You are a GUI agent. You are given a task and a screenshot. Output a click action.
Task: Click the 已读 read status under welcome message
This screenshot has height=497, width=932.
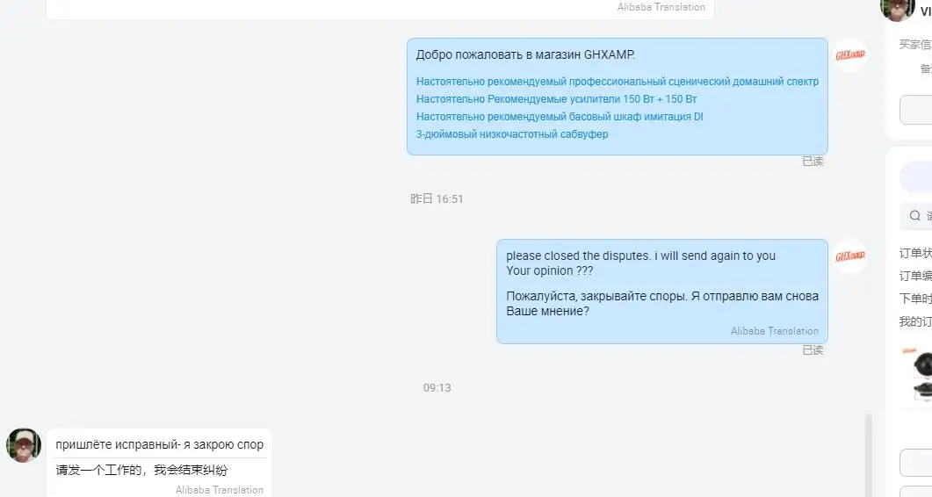click(x=813, y=162)
